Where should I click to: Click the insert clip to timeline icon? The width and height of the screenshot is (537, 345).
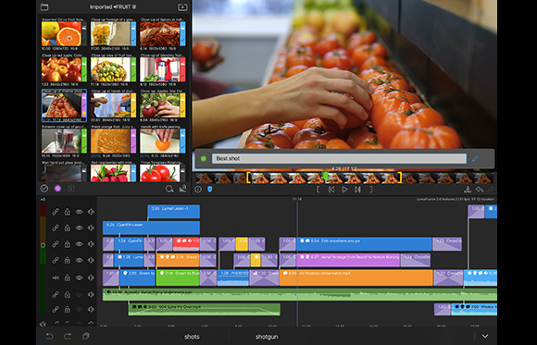(468, 190)
